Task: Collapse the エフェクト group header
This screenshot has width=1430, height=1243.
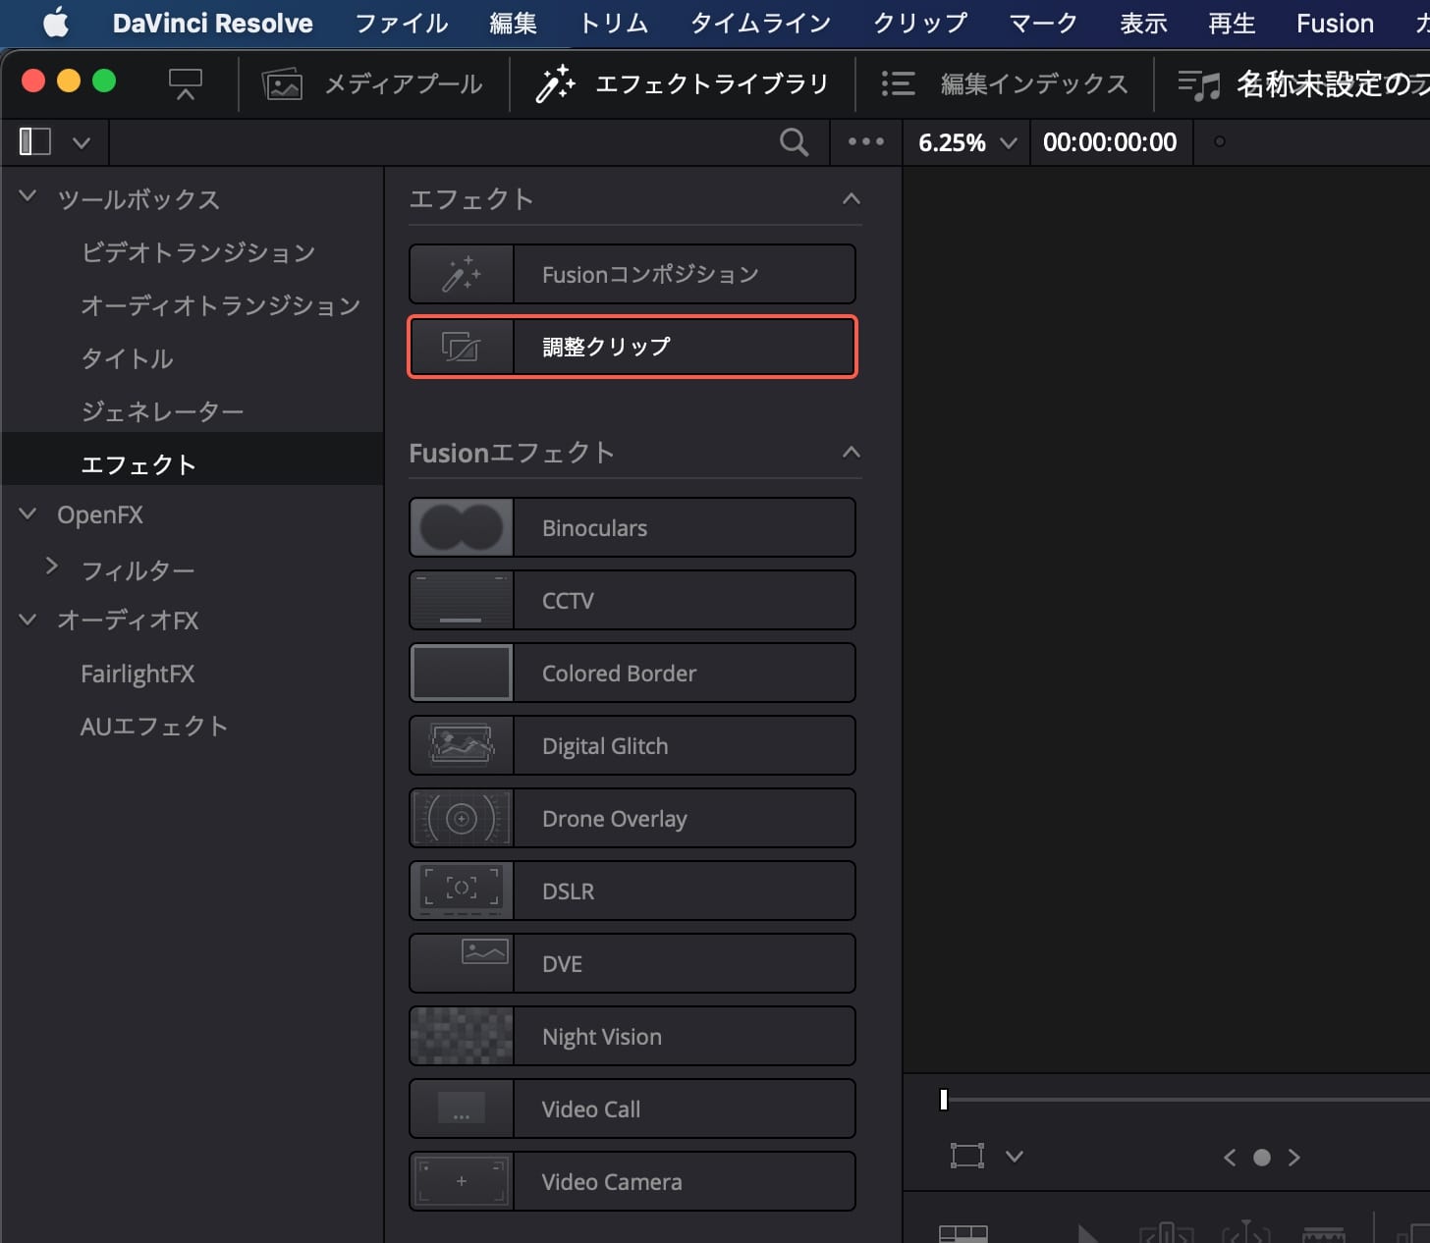Action: pyautogui.click(x=852, y=198)
